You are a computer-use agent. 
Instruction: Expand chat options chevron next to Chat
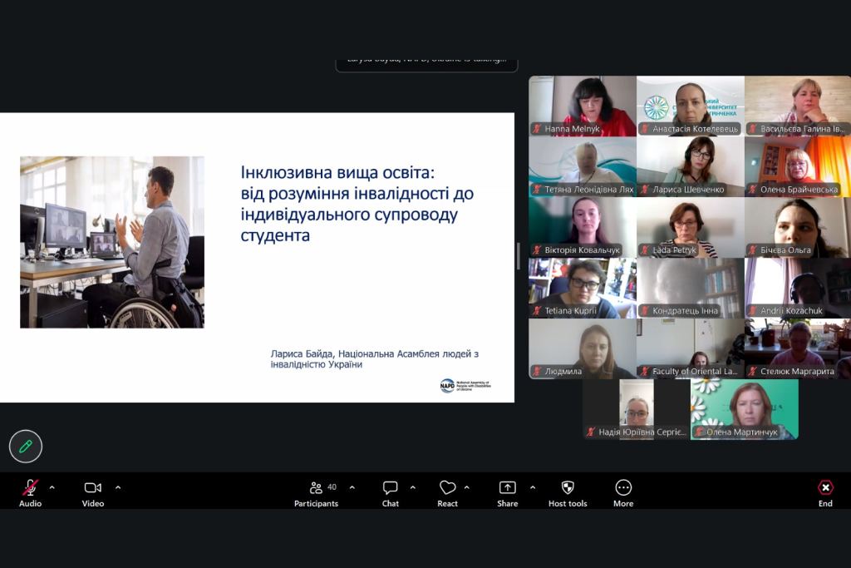coord(413,487)
